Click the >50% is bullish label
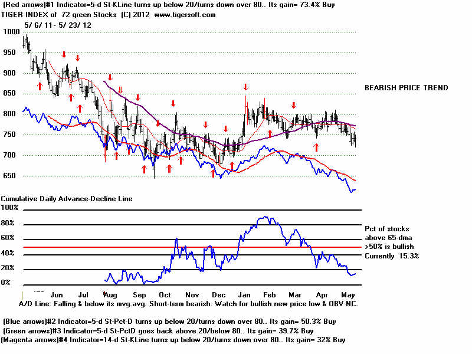 coord(390,245)
